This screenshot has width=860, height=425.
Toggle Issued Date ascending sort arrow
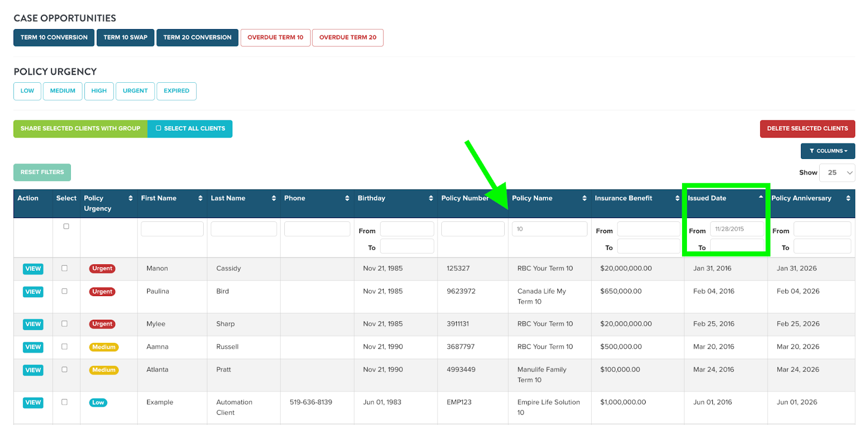tap(761, 197)
